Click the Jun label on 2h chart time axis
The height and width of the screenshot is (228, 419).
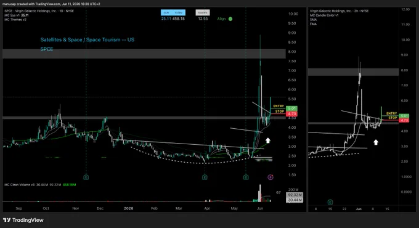[x=359, y=209]
